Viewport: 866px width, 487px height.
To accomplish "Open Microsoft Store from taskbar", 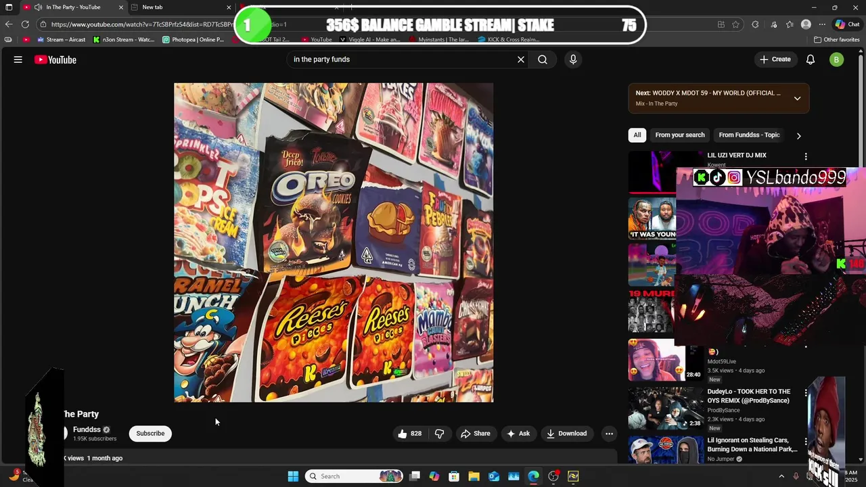I will click(454, 476).
